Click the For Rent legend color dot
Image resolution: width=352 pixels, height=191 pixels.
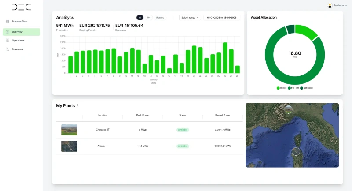click(x=289, y=88)
